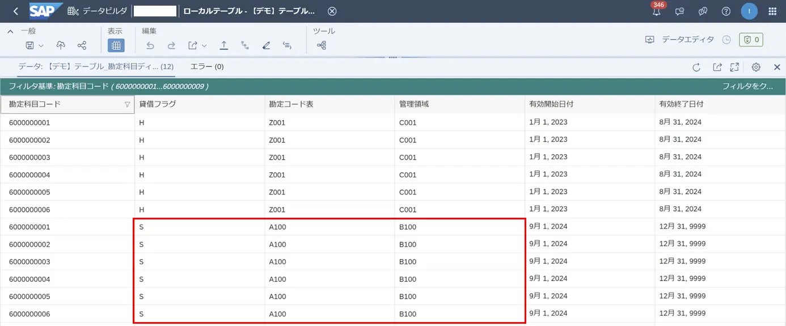This screenshot has height=326, width=786.
Task: Click the 貸借フラグ column header
Action: 200,104
